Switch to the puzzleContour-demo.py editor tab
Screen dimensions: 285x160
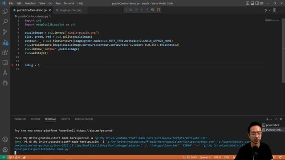32,10
